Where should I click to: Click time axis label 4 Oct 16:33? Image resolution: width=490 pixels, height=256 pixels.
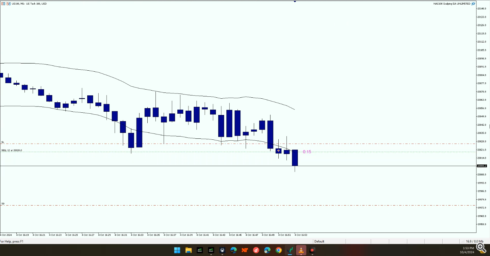[x=137, y=235]
